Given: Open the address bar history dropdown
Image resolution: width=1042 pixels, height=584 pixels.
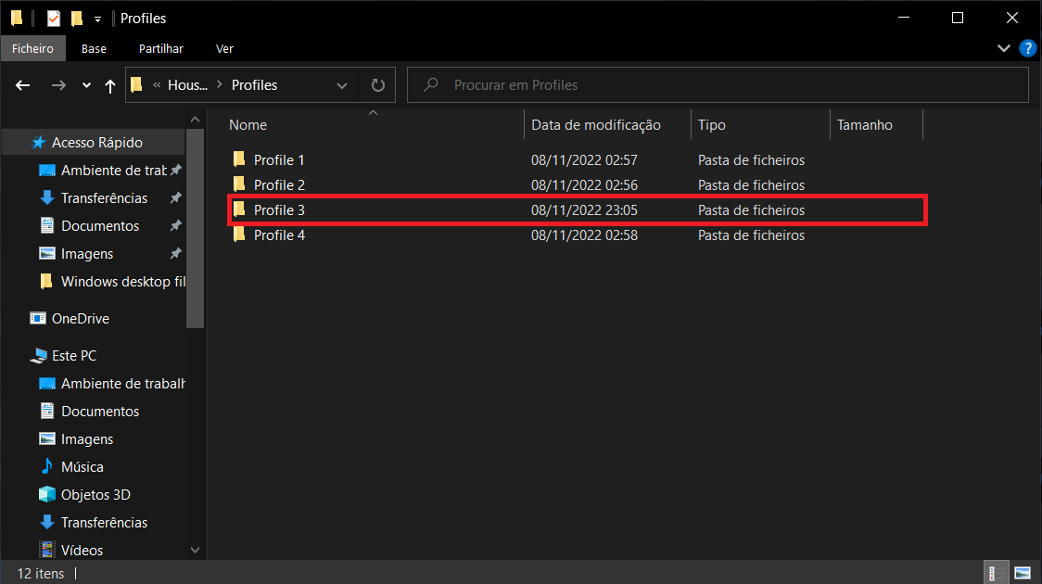Looking at the screenshot, I should point(342,85).
